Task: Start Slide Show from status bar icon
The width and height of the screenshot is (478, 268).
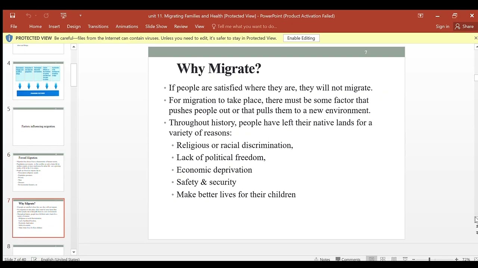Action: [405, 259]
